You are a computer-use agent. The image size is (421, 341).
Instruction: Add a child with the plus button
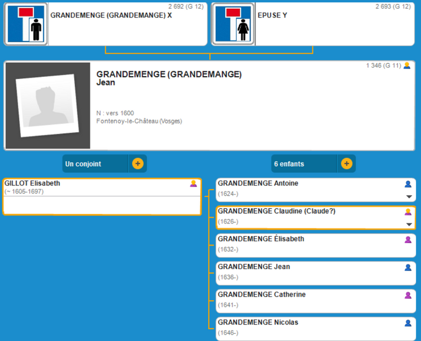point(346,163)
